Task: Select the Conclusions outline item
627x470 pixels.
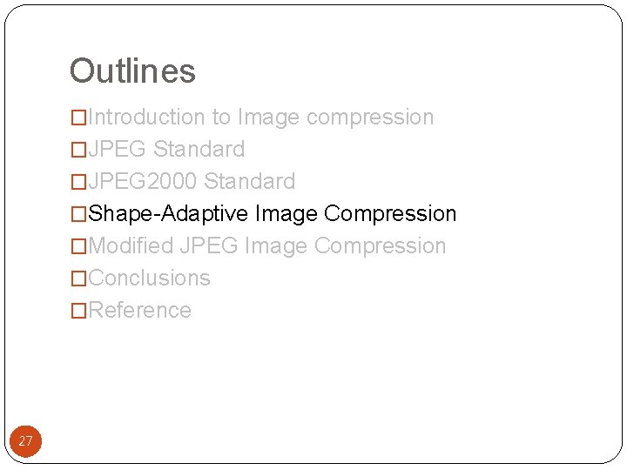Action: coord(149,278)
